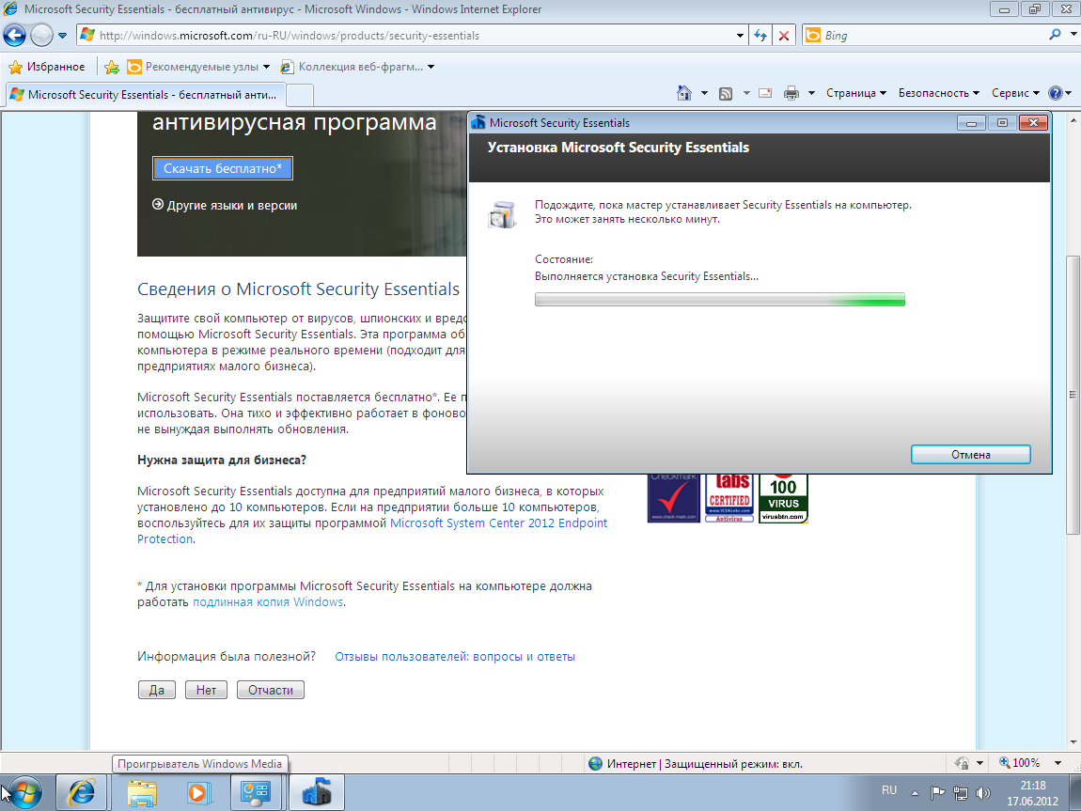Click the Нет feedback button

pyautogui.click(x=206, y=690)
